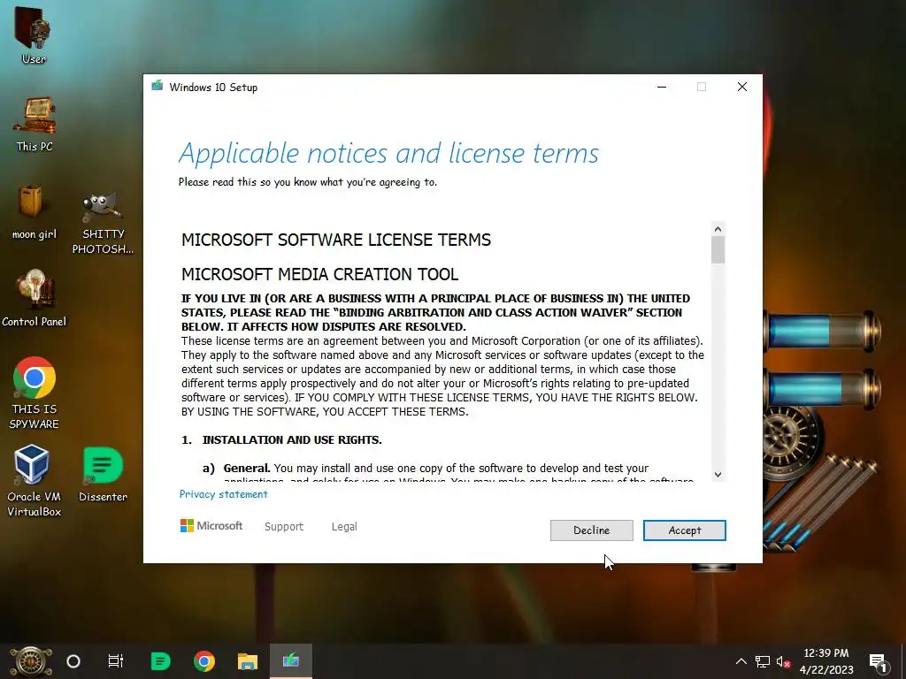906x679 pixels.
Task: Click the Windows 10 Setup title bar icon
Action: click(x=157, y=87)
